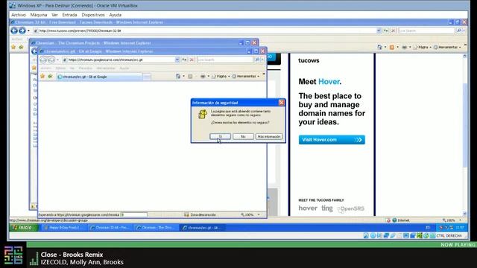Click orange feeds icon in Tucows toolbar
477x268 pixels.
(x=392, y=47)
